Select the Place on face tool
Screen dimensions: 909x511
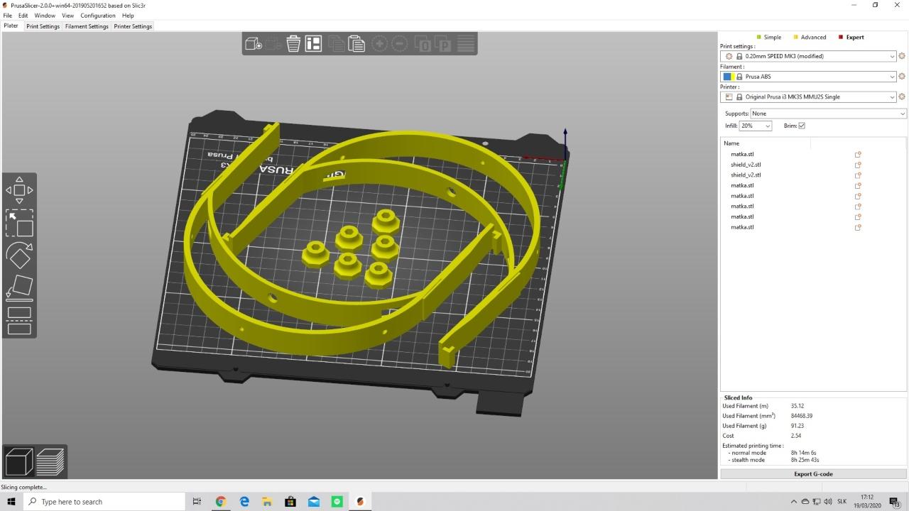click(x=19, y=287)
